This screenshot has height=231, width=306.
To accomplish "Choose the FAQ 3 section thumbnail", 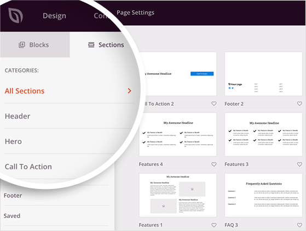I will click(263, 195).
